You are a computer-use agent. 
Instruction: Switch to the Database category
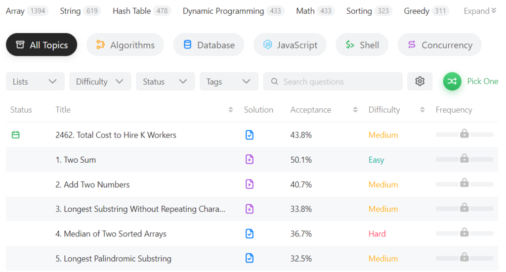(x=209, y=45)
